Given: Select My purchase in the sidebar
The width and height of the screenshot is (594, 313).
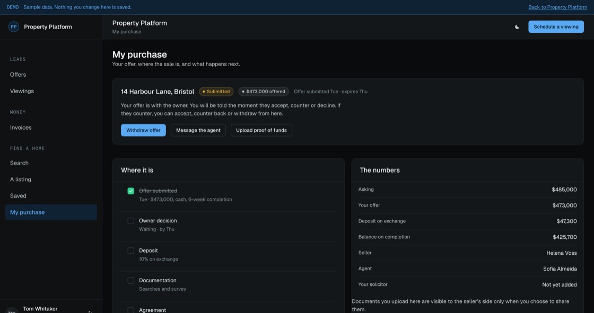Looking at the screenshot, I should point(51,212).
